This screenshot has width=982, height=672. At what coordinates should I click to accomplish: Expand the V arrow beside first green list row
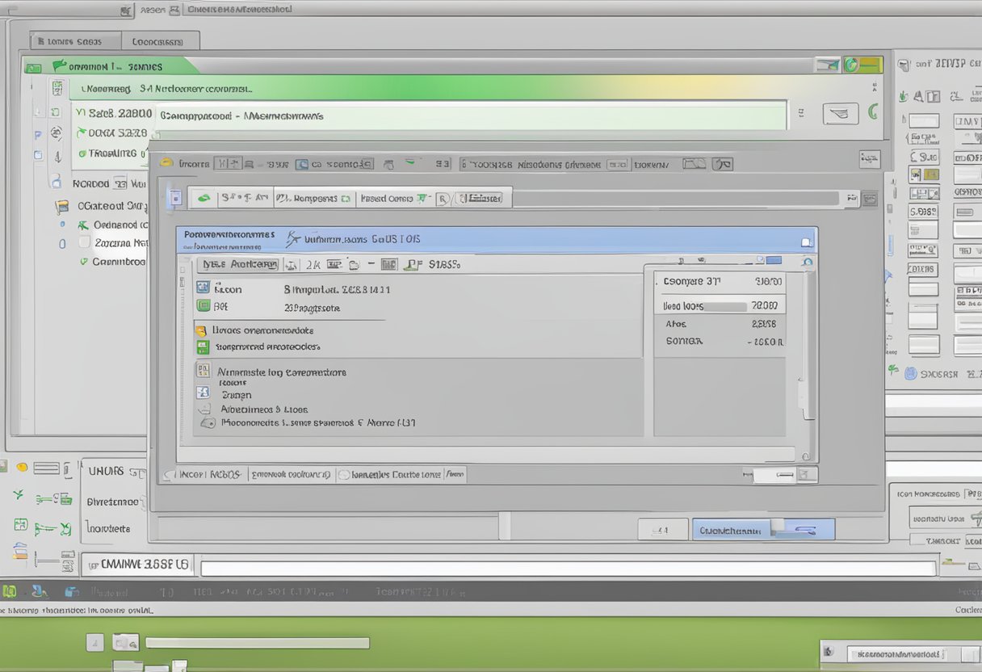pyautogui.click(x=80, y=114)
